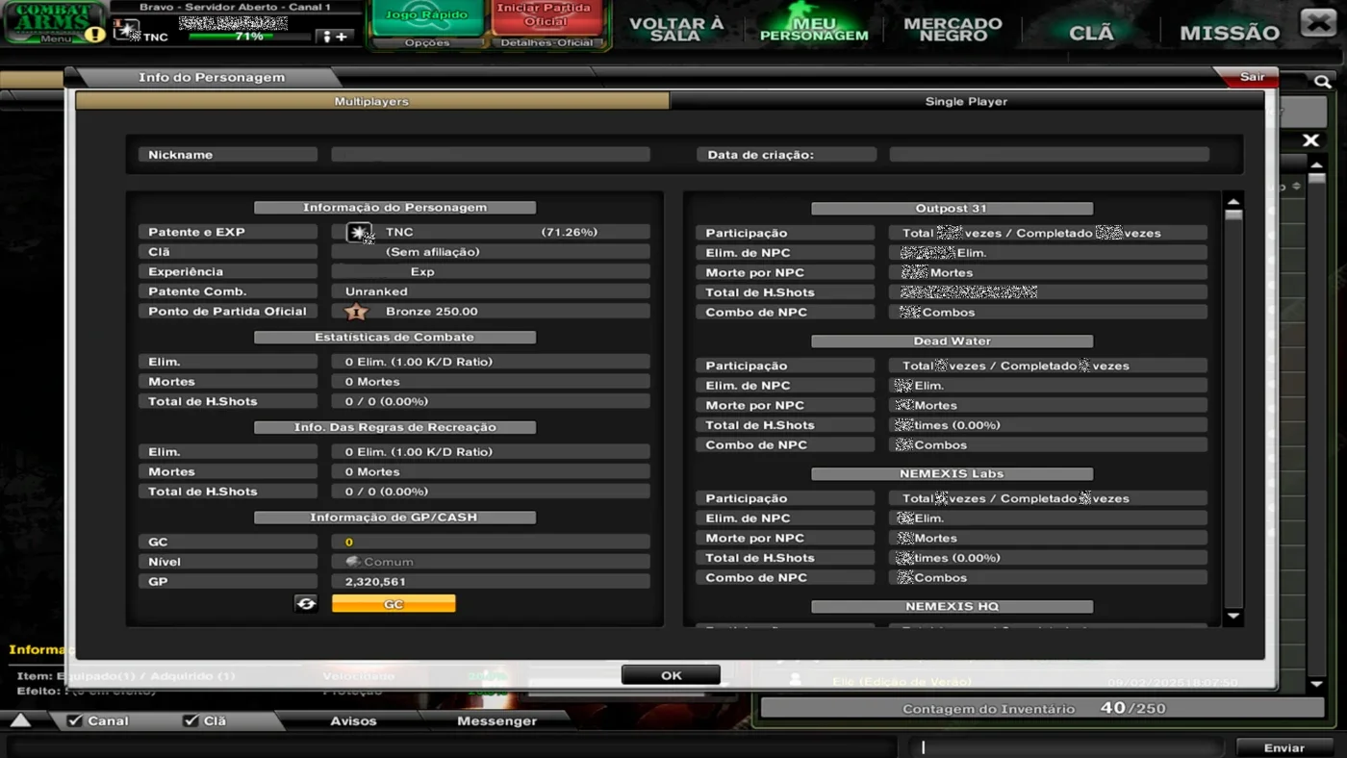This screenshot has width=1347, height=758.
Task: Click the green 71% experience progress bar
Action: (x=249, y=37)
